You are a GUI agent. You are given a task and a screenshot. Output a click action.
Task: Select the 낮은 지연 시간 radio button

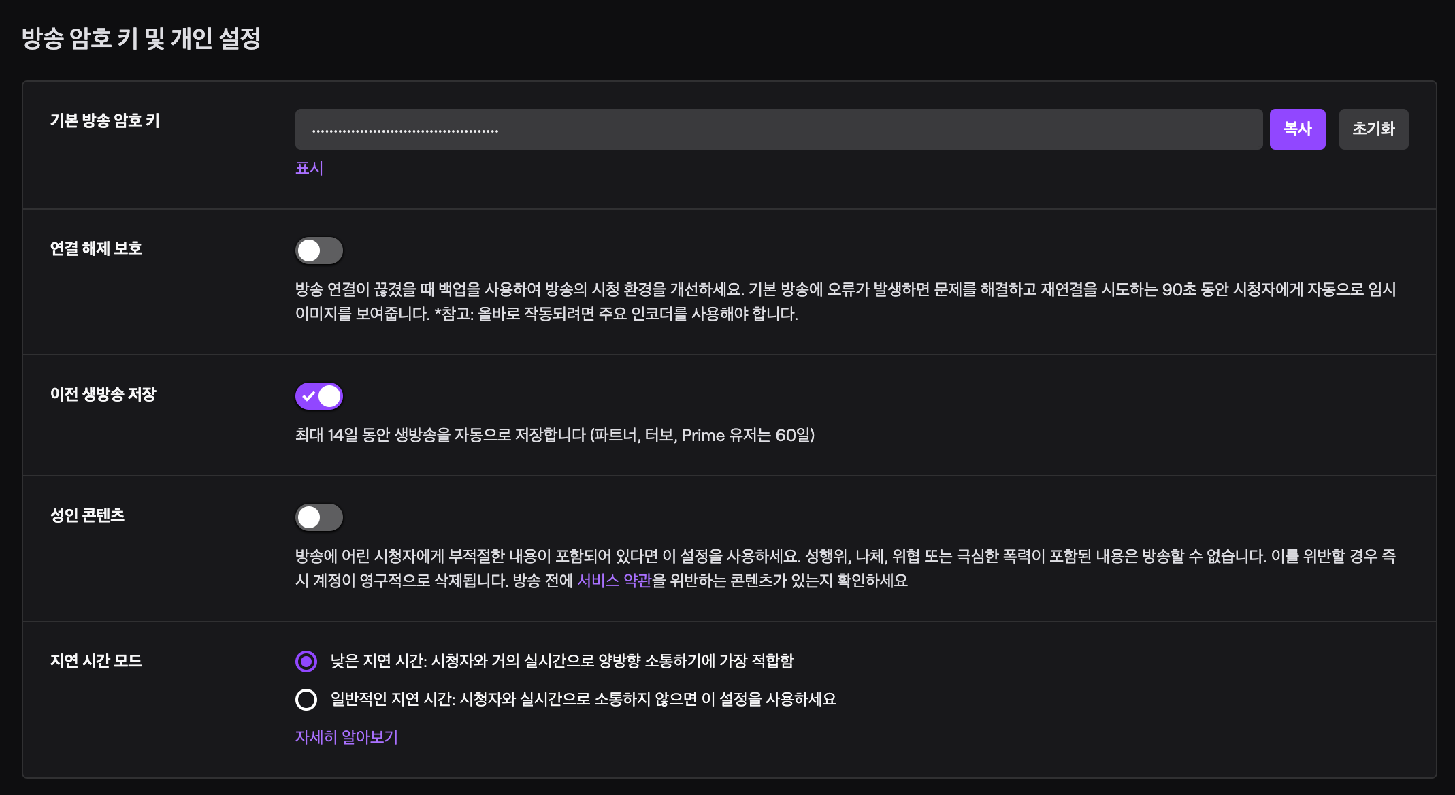306,661
